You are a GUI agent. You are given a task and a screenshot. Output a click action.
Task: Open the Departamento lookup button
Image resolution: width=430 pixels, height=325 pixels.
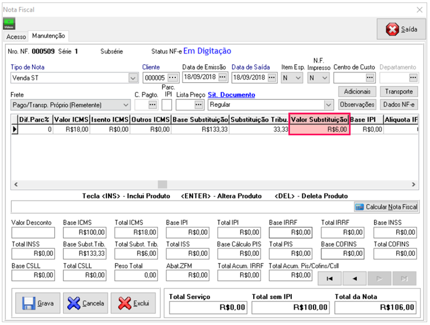coord(413,78)
